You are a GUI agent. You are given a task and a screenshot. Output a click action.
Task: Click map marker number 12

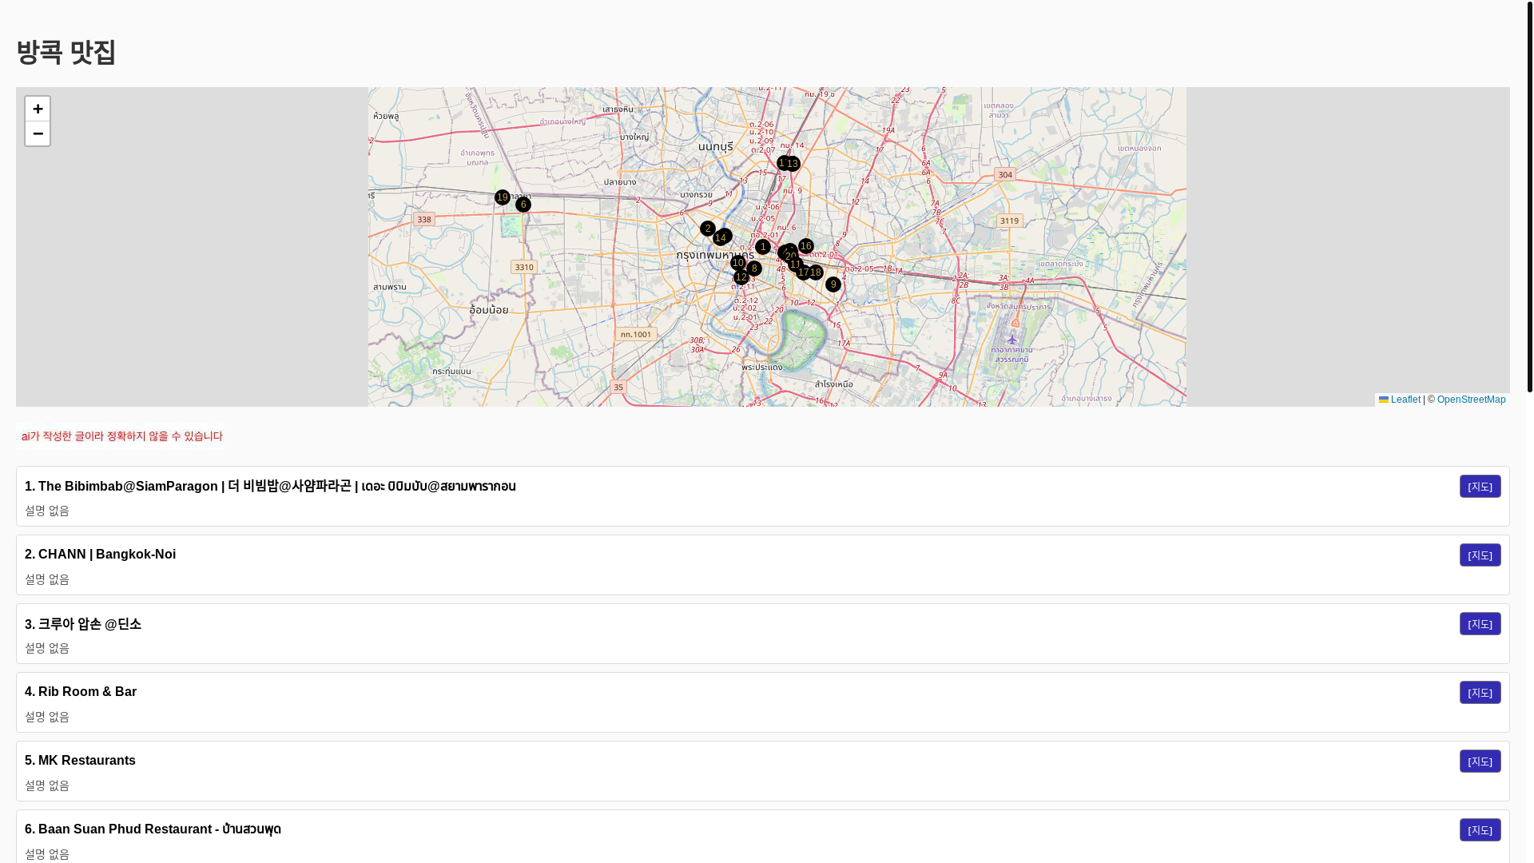(x=741, y=277)
